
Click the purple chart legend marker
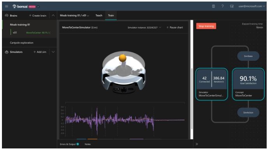point(136,139)
